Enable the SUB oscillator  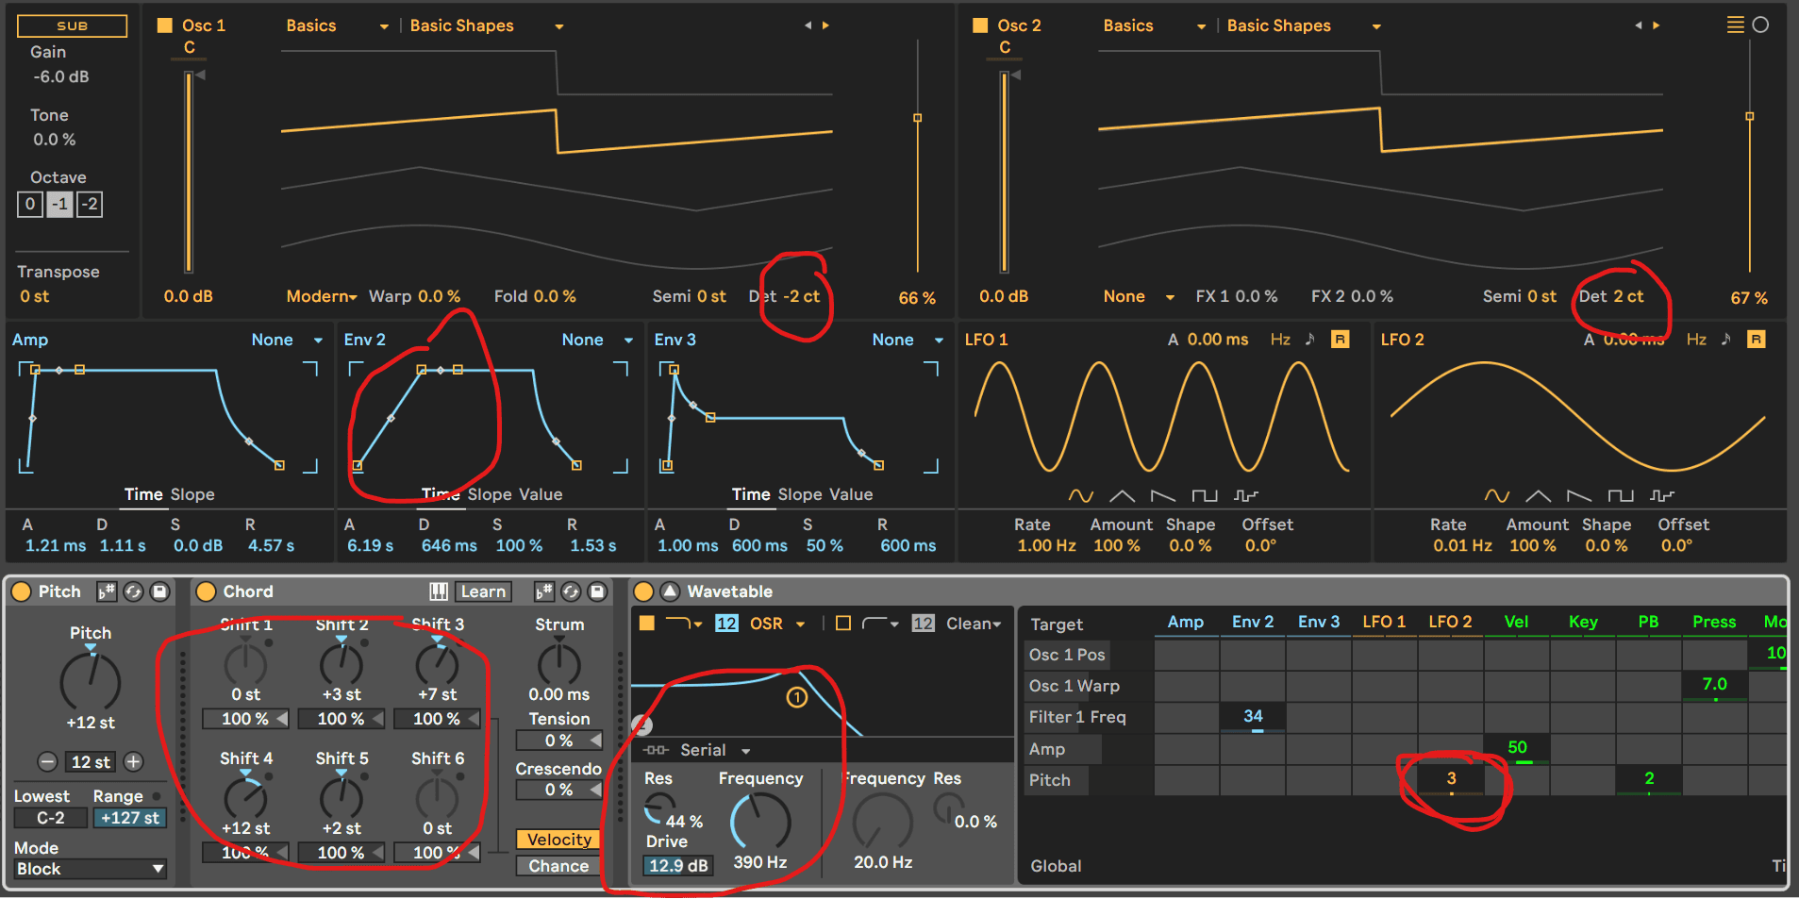[x=72, y=25]
